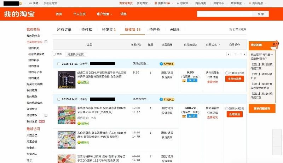Open the 订单回收站 recycle bin icon

(230, 30)
